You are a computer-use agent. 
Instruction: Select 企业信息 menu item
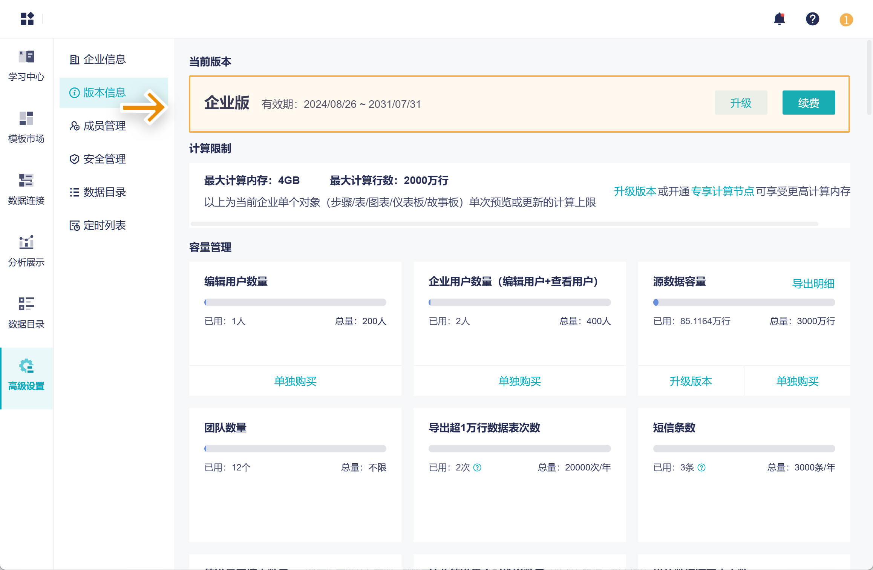point(104,60)
